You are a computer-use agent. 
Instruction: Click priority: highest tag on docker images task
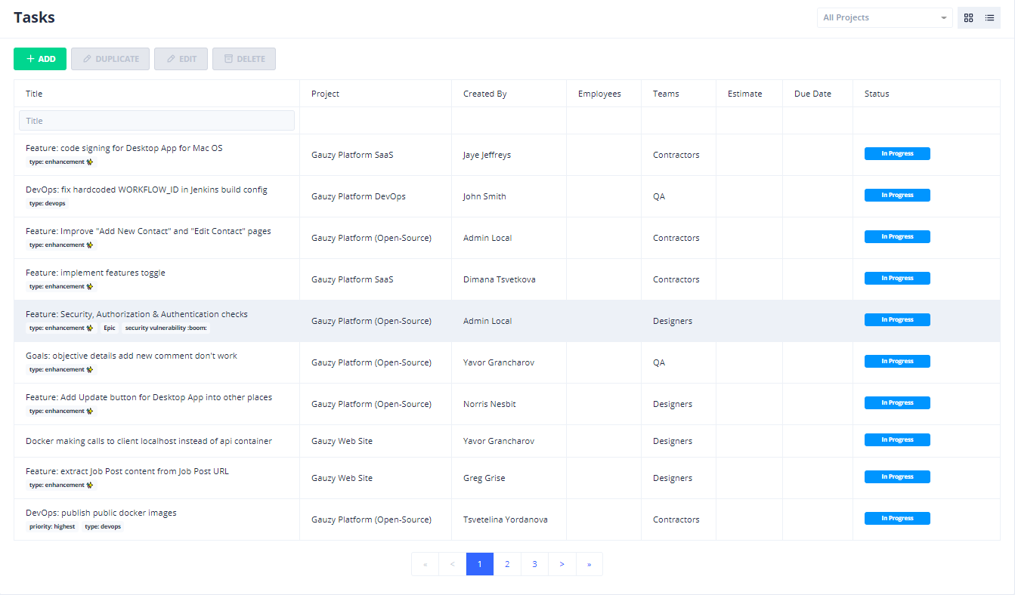point(52,527)
